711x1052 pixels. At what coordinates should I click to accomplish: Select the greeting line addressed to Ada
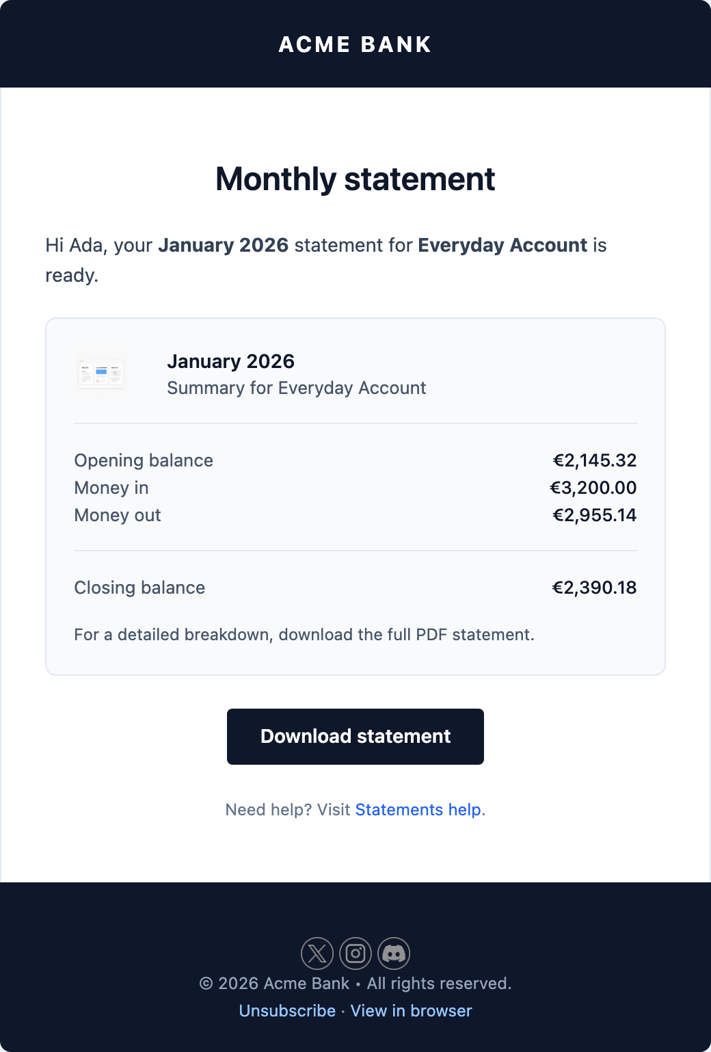point(325,245)
